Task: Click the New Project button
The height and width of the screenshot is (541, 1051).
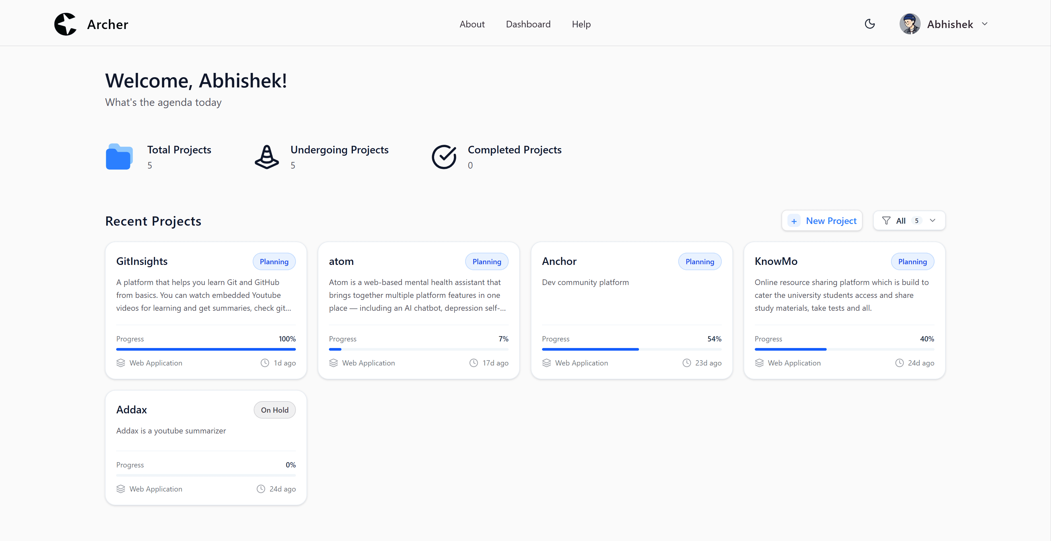Action: (822, 221)
